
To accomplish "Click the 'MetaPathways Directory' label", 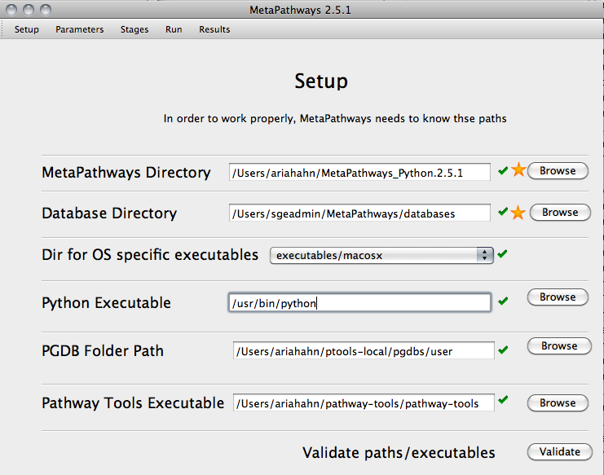I will 126,173.
